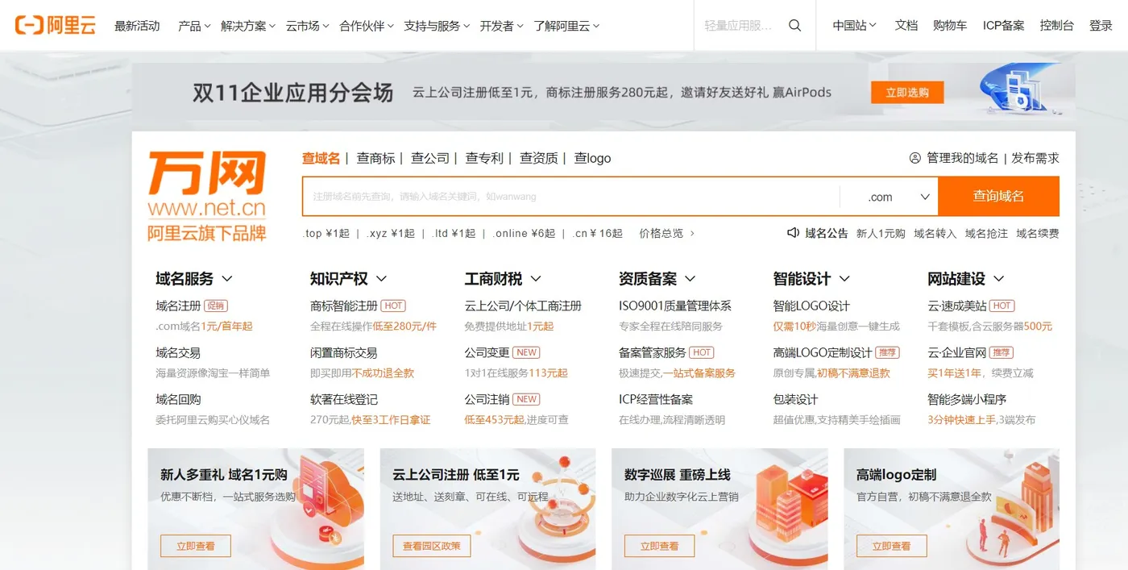1128x570 pixels.
Task: Click the orange 查询域名 button
Action: coord(998,197)
